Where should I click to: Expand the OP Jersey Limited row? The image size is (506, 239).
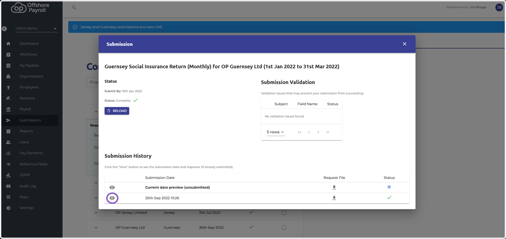click(x=96, y=213)
